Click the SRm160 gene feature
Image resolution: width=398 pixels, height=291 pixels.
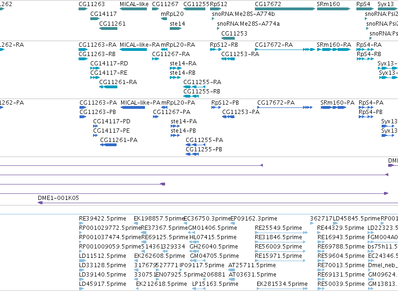[x=333, y=9]
